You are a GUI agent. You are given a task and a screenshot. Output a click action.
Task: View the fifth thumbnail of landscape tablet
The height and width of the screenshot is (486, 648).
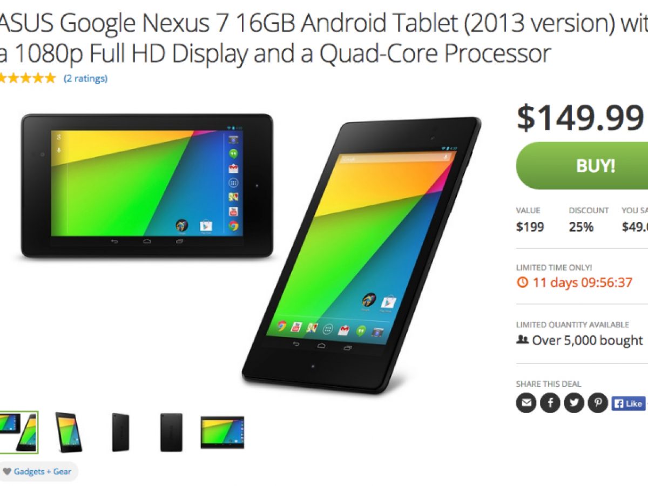click(222, 432)
